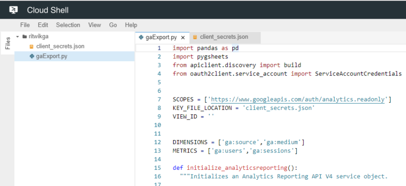Click the JSON file icon in file tree
Image resolution: width=406 pixels, height=186 pixels.
point(32,46)
